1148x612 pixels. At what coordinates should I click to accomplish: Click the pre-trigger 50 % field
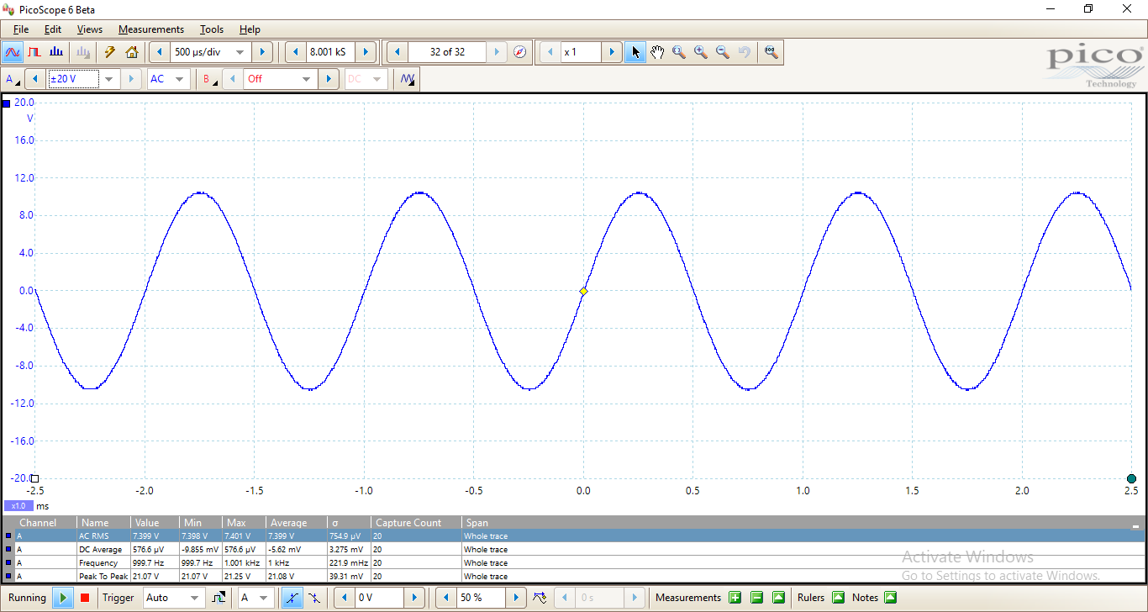(x=482, y=598)
